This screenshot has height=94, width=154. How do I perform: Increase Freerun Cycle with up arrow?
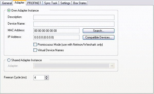pos(47,77)
